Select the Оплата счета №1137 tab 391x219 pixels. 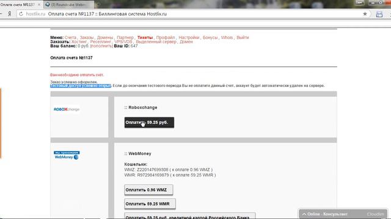pyautogui.click(x=18, y=5)
